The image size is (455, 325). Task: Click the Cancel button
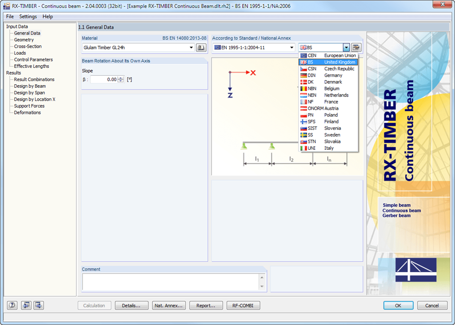(432, 305)
